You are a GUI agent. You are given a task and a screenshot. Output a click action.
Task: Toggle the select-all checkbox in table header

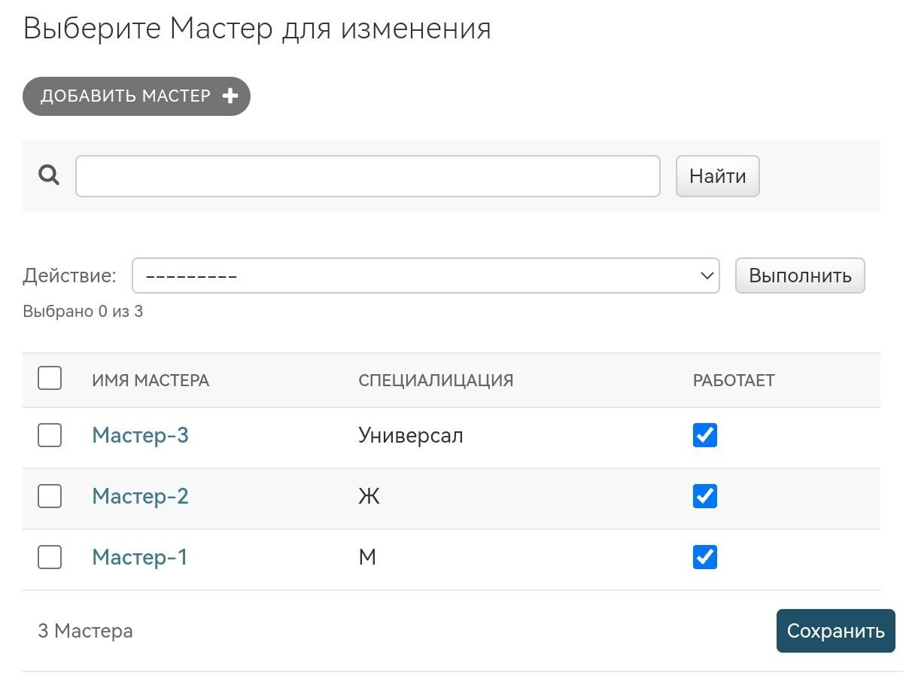coord(50,378)
